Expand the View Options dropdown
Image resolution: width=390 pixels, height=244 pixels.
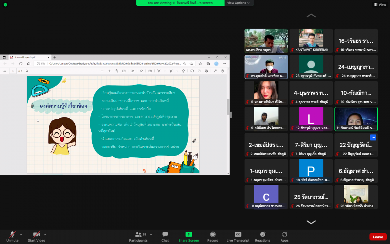tap(238, 3)
